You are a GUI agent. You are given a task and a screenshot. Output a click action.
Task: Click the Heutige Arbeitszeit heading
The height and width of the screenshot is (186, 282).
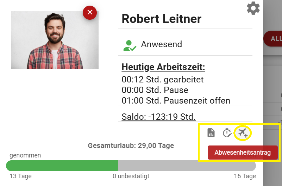(x=163, y=67)
